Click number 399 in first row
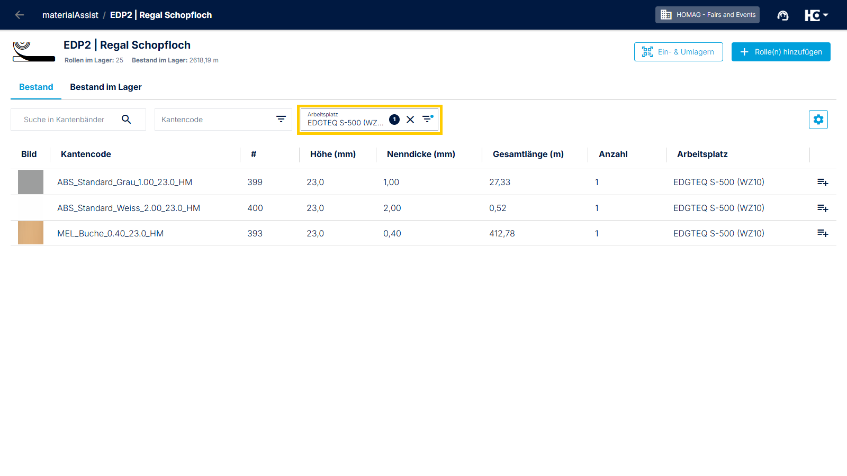The height and width of the screenshot is (476, 847). coord(255,182)
